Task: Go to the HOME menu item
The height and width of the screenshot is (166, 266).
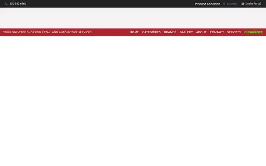Action: [134, 32]
